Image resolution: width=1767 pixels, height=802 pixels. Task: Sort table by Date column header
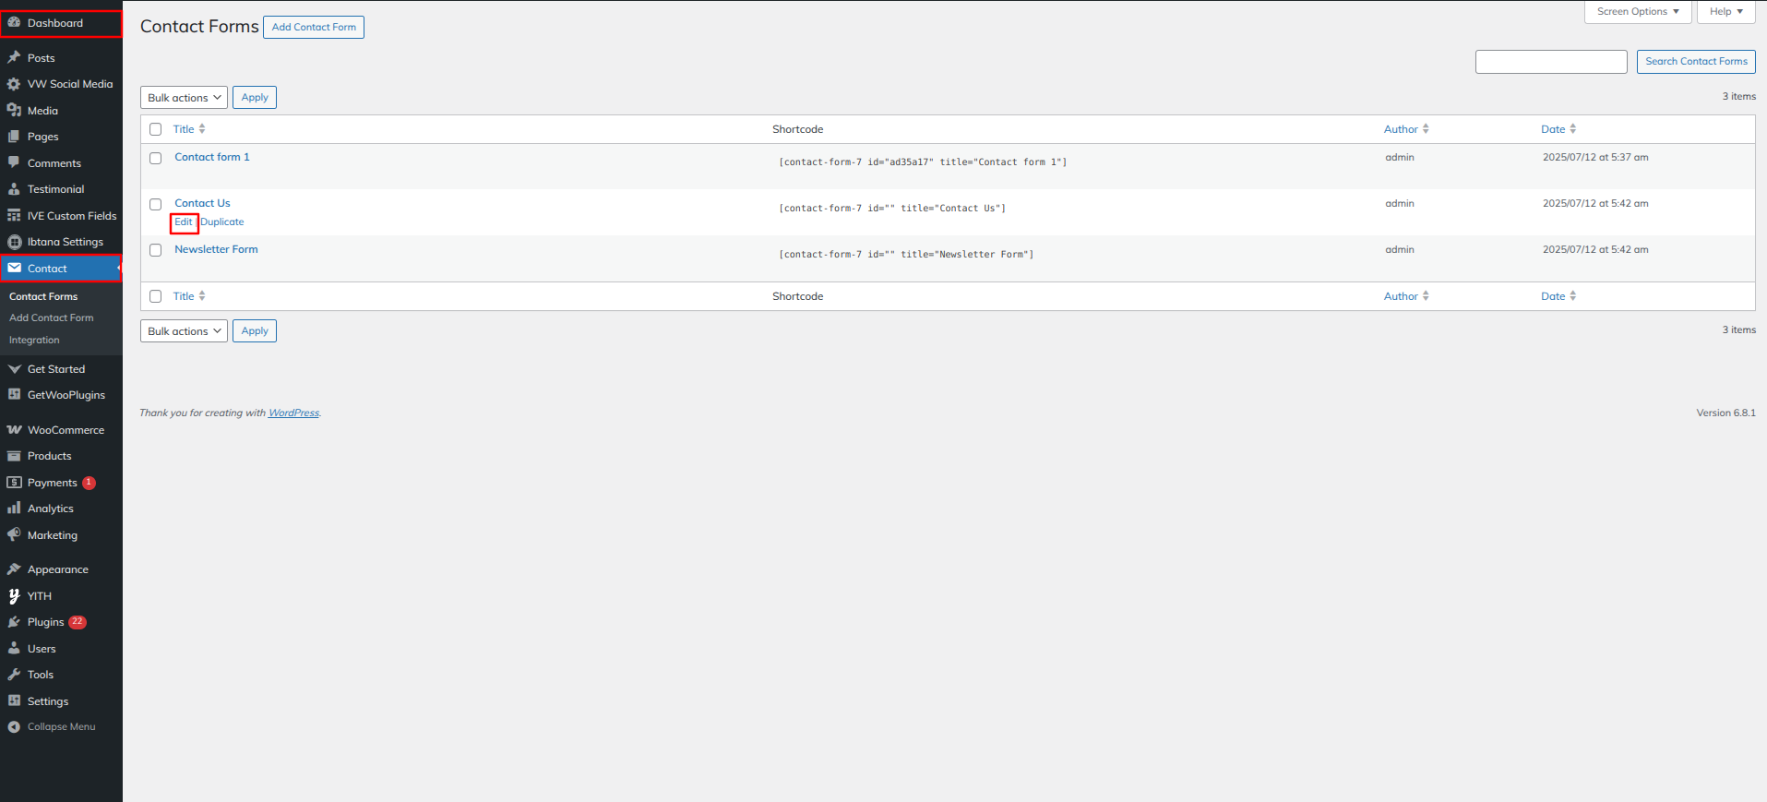tap(1553, 129)
